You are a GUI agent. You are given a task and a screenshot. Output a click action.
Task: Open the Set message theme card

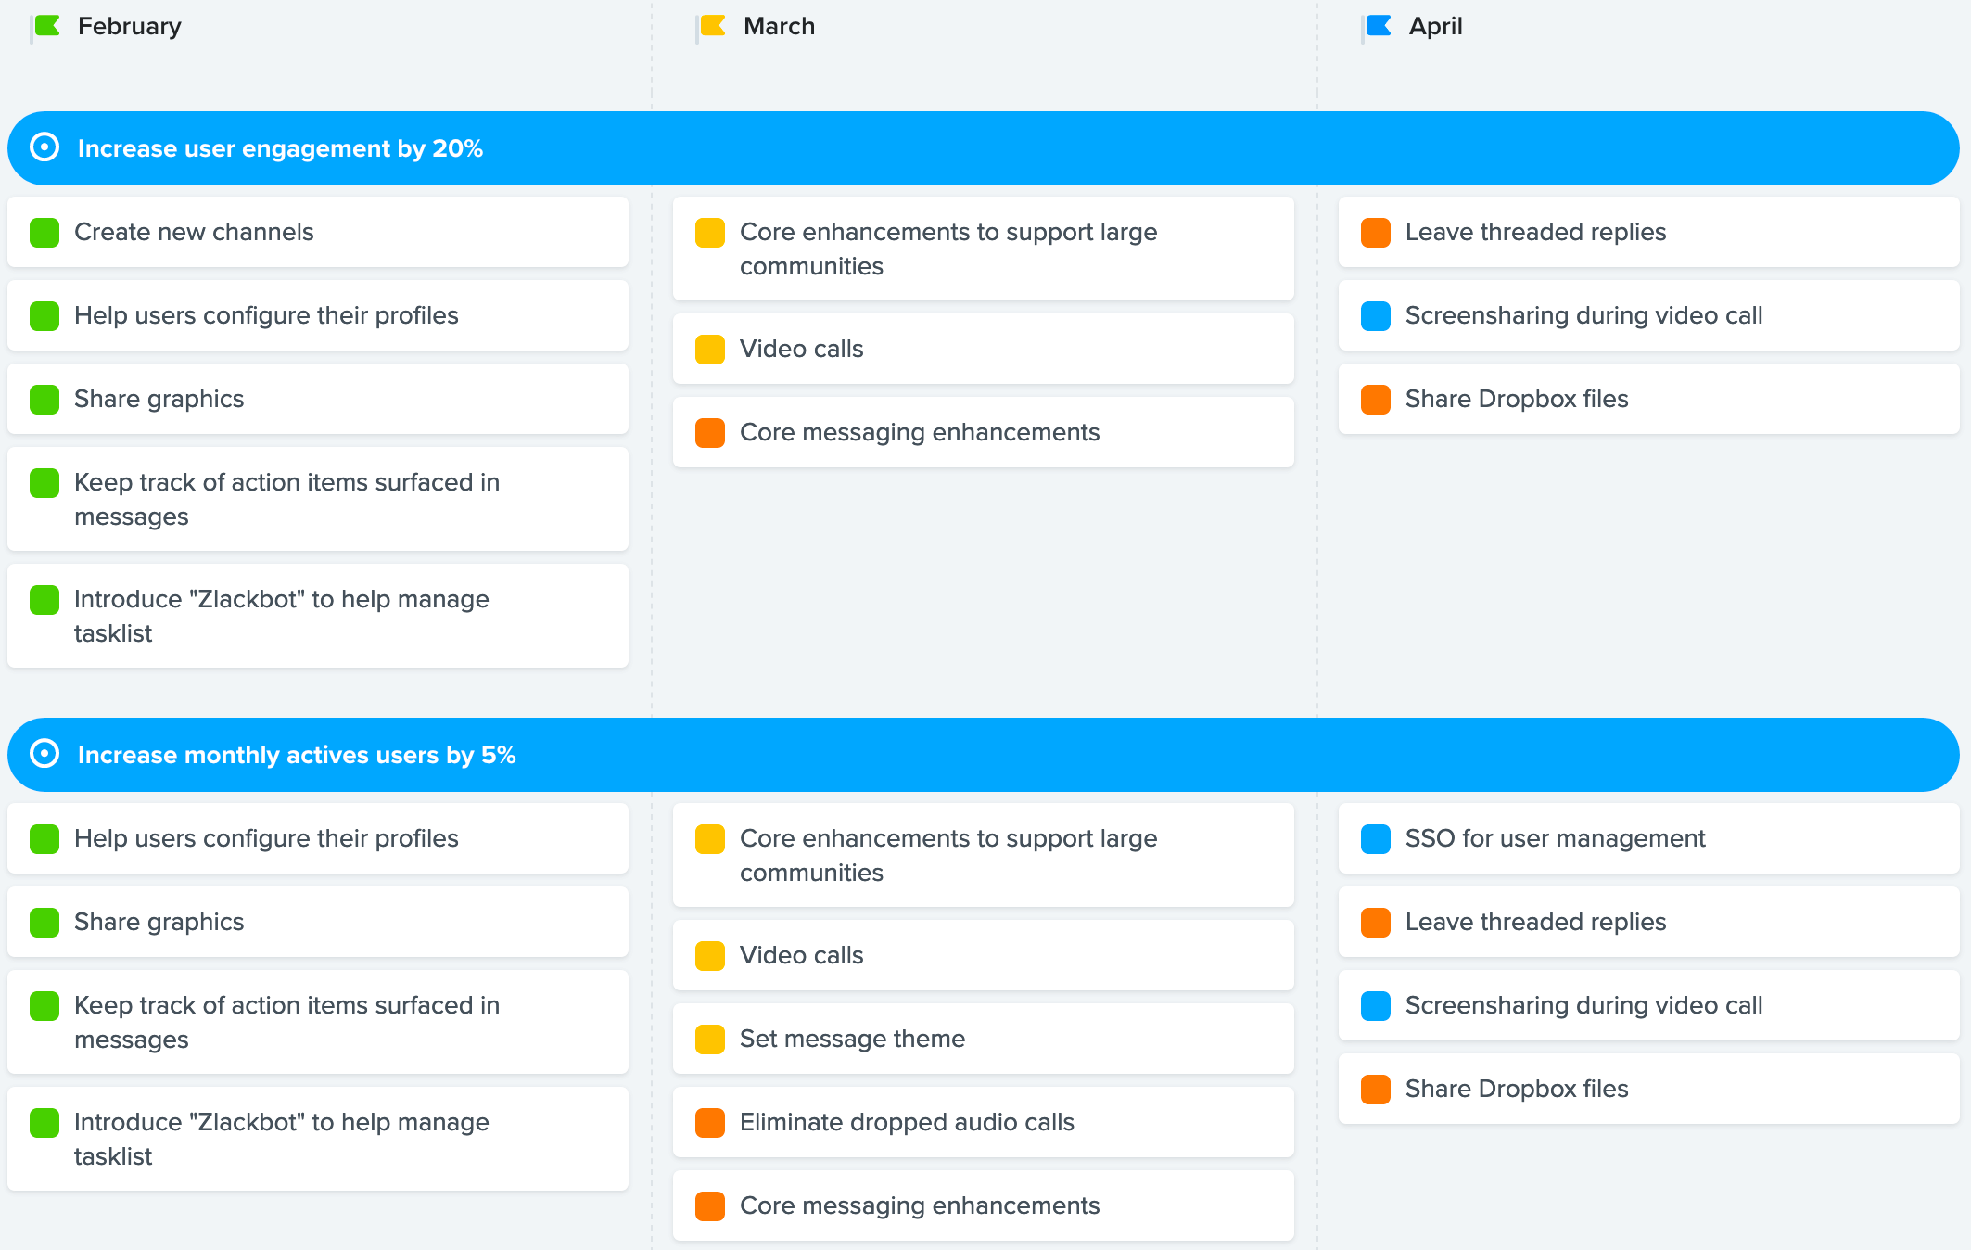click(984, 1039)
